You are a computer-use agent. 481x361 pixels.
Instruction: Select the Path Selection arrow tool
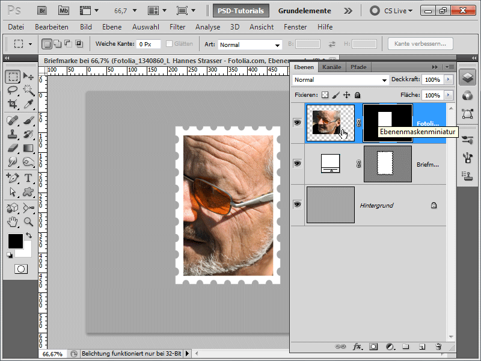[13, 192]
